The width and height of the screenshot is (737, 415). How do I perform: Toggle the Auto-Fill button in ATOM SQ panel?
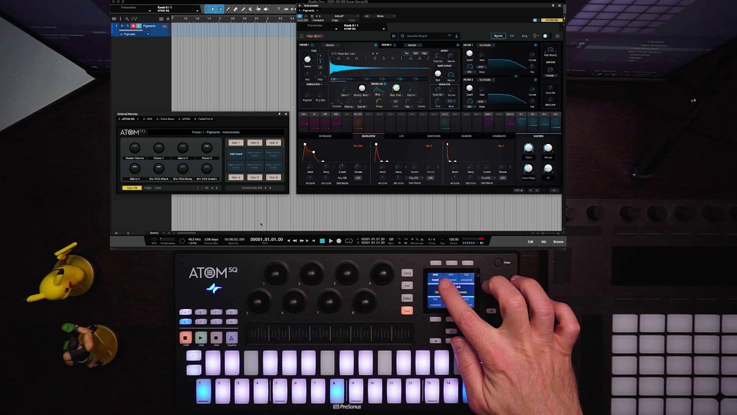pyautogui.click(x=132, y=188)
